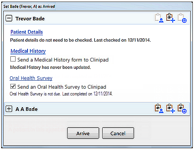This screenshot has width=194, height=149.
Task: Collapse the Trevor Bade section
Action: point(9,18)
